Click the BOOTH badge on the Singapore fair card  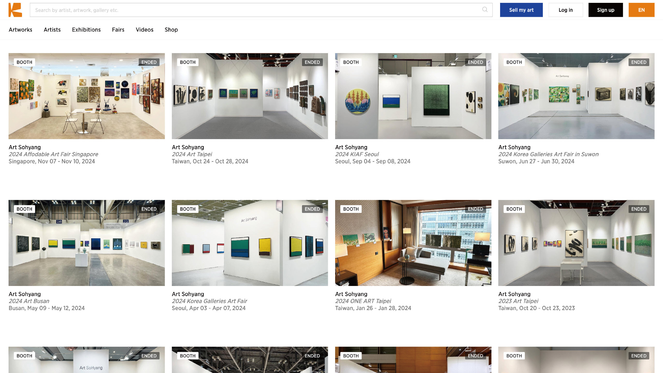[x=24, y=62]
